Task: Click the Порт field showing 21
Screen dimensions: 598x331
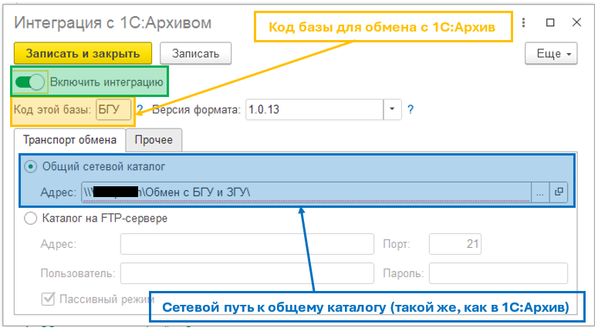Action: (x=455, y=244)
